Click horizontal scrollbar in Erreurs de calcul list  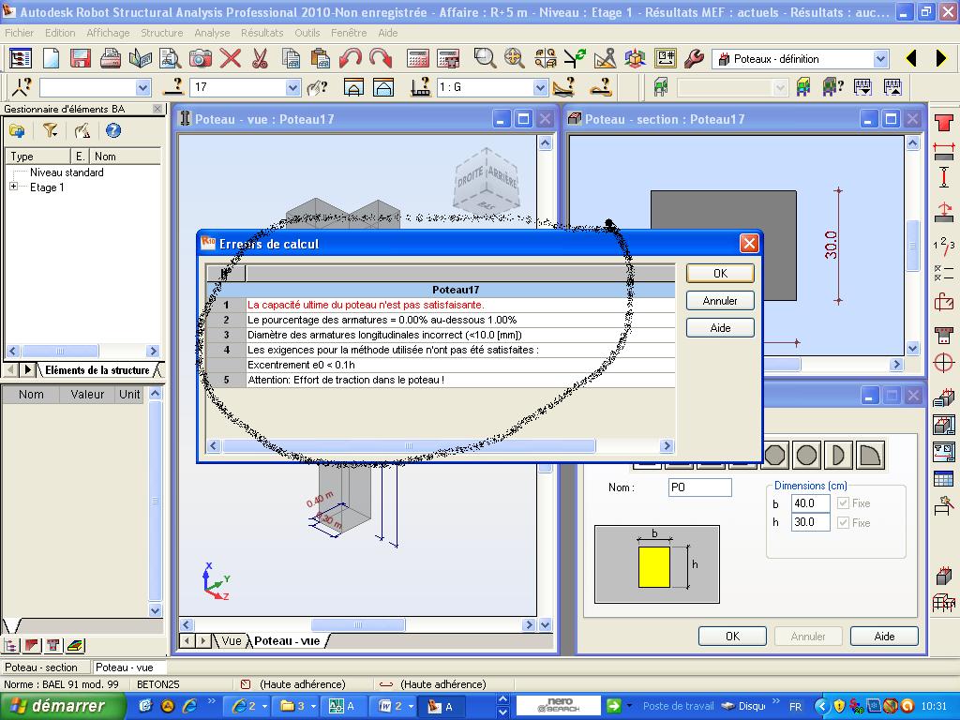tap(409, 445)
